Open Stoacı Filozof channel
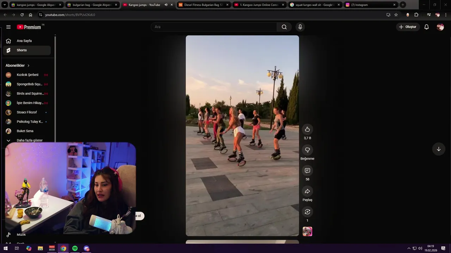The width and height of the screenshot is (451, 253). point(27,112)
